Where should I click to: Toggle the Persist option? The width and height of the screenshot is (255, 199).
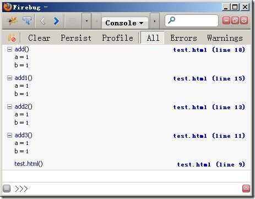pos(76,38)
